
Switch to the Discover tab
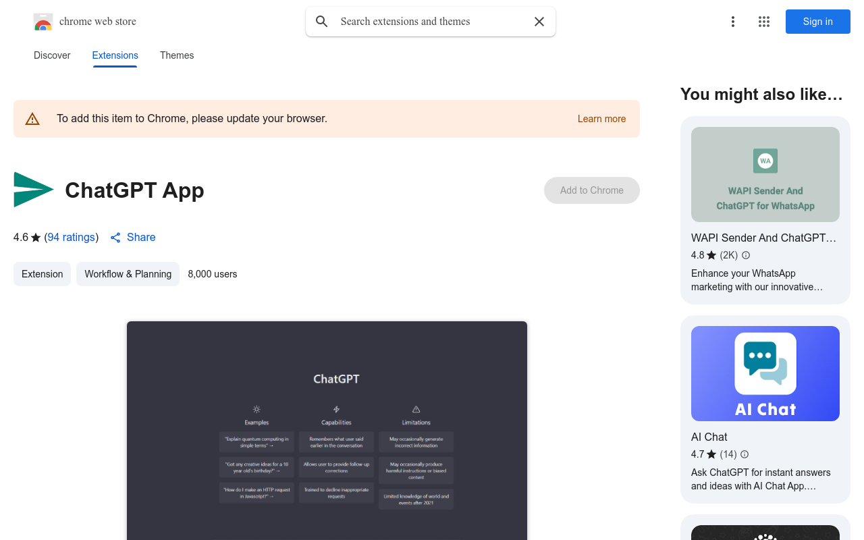click(x=52, y=55)
